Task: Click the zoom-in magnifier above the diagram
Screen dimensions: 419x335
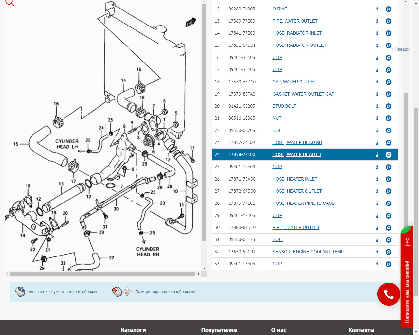Action: [10, 3]
